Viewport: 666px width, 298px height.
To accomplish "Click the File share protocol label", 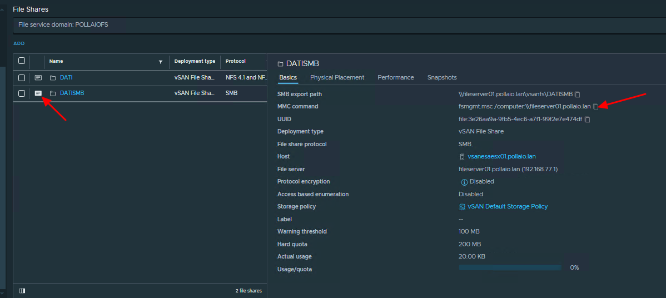I will pos(302,144).
